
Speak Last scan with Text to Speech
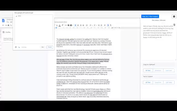169,82
